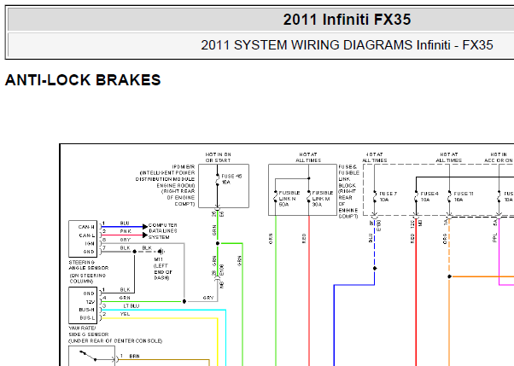514x366 pixels.
Task: Select the 'PNK' wire color label
Action: (126, 231)
